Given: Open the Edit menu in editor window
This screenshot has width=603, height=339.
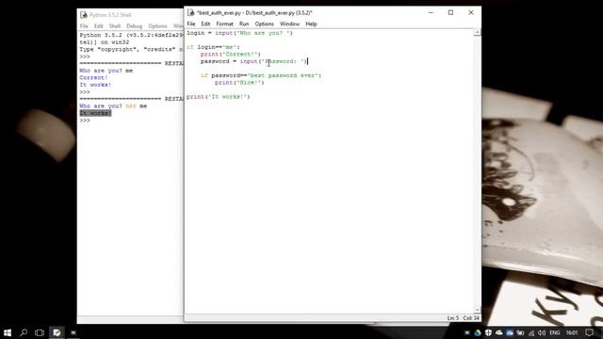Looking at the screenshot, I should coord(205,24).
